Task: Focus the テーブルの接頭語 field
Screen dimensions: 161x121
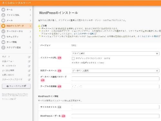Action: [115, 86]
